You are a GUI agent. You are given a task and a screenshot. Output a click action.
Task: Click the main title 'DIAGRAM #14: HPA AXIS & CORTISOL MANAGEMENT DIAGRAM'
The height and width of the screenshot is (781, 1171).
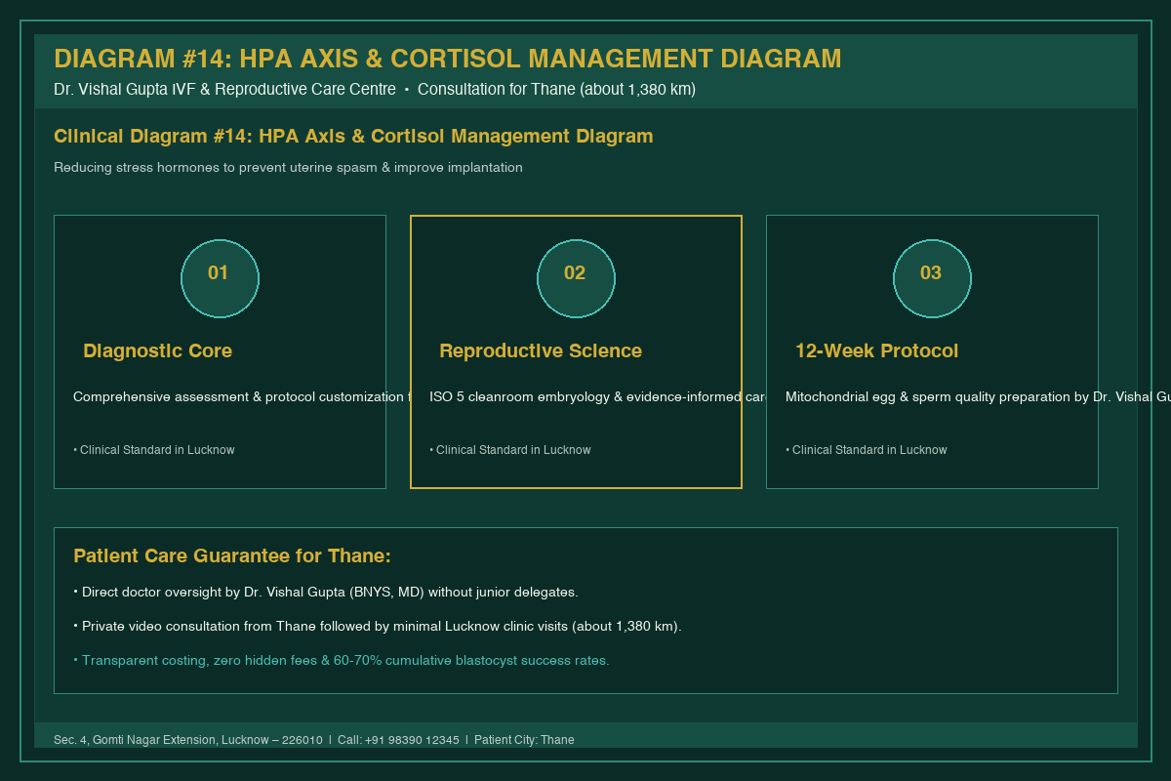(x=447, y=59)
